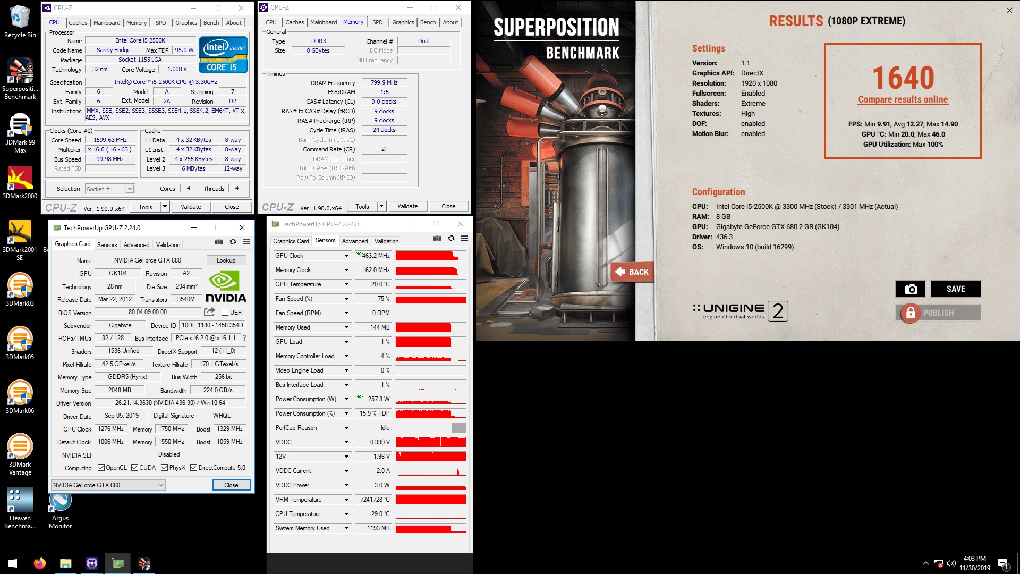1020x574 pixels.
Task: Click the VDDC red sensor graph
Action: pos(430,442)
